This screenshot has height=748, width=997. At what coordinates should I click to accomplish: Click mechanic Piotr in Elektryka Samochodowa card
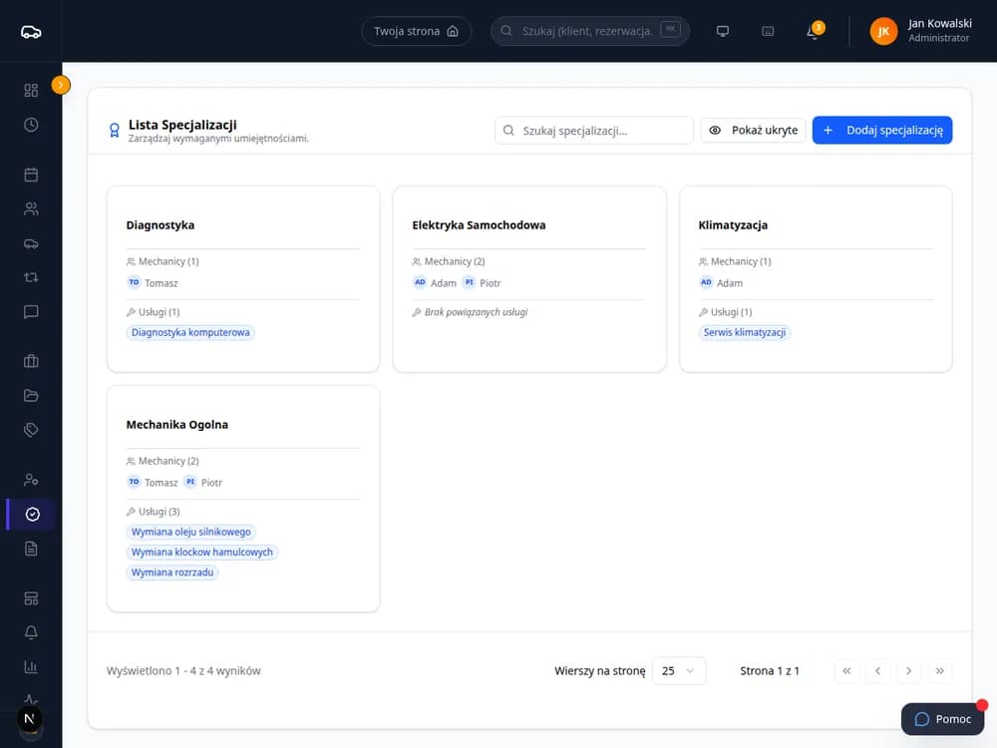(482, 283)
